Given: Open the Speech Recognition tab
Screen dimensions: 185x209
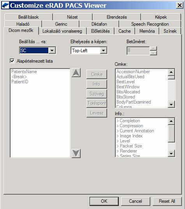Looking at the screenshot, I should (150, 24).
